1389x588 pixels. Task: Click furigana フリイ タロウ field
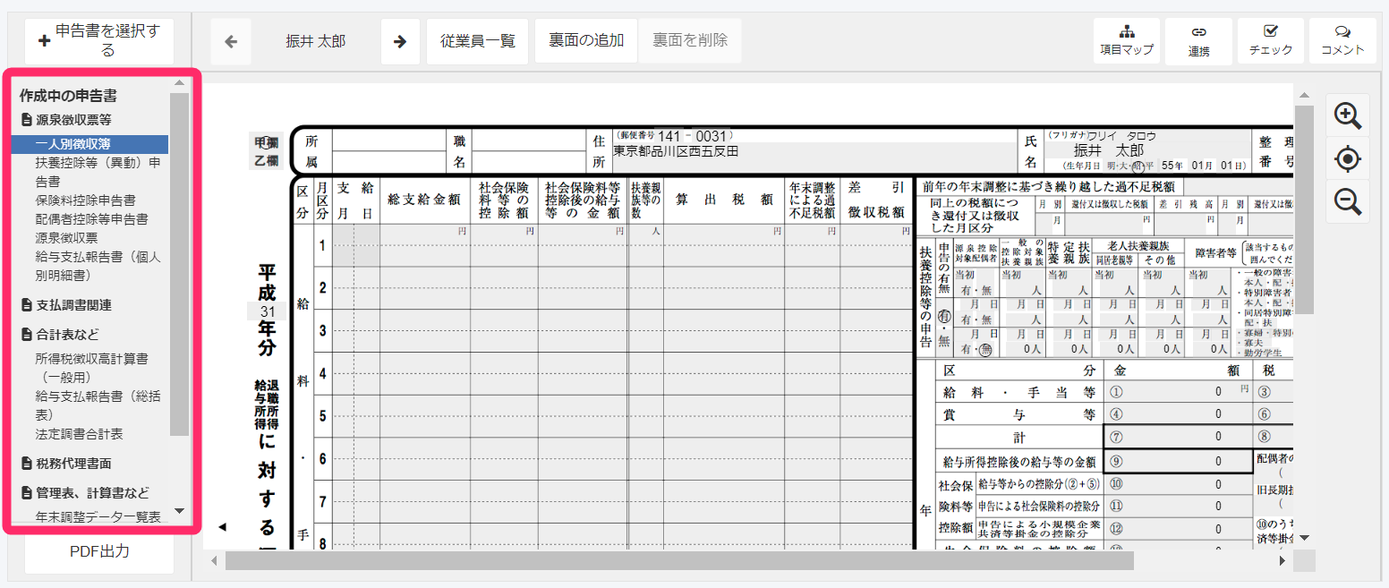[x=1121, y=135]
